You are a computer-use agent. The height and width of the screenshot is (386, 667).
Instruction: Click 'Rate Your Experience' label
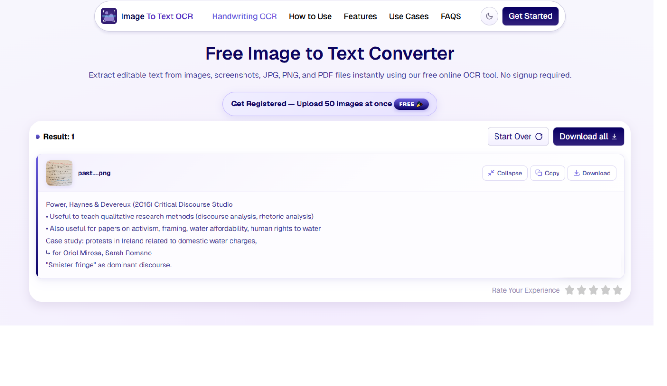[x=525, y=290]
